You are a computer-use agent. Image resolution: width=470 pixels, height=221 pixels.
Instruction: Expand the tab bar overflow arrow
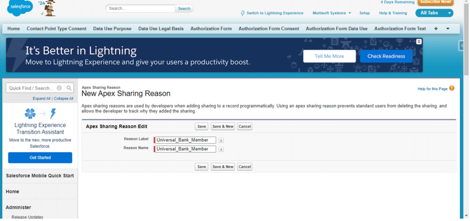(x=448, y=28)
